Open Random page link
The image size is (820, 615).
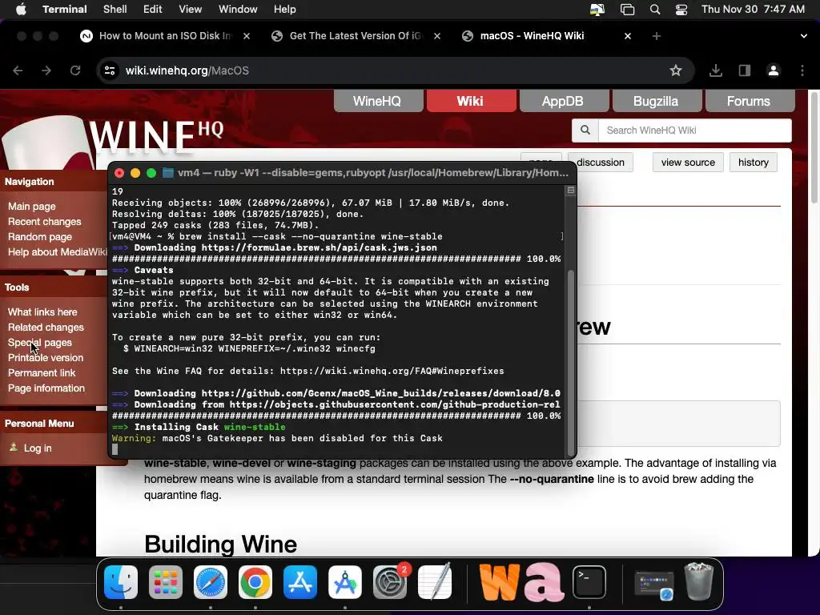click(40, 237)
